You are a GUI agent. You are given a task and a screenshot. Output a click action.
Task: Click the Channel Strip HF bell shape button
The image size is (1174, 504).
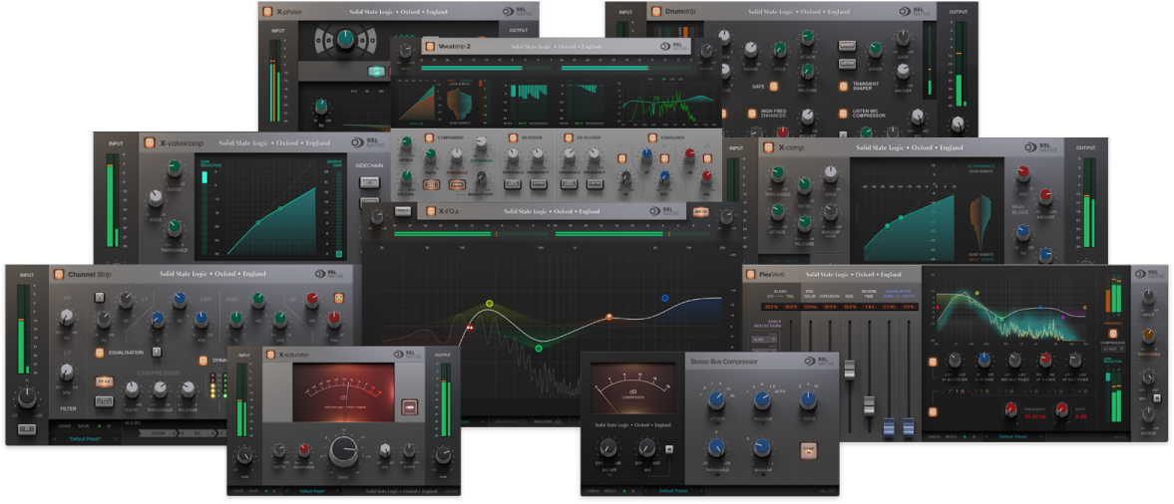338,299
